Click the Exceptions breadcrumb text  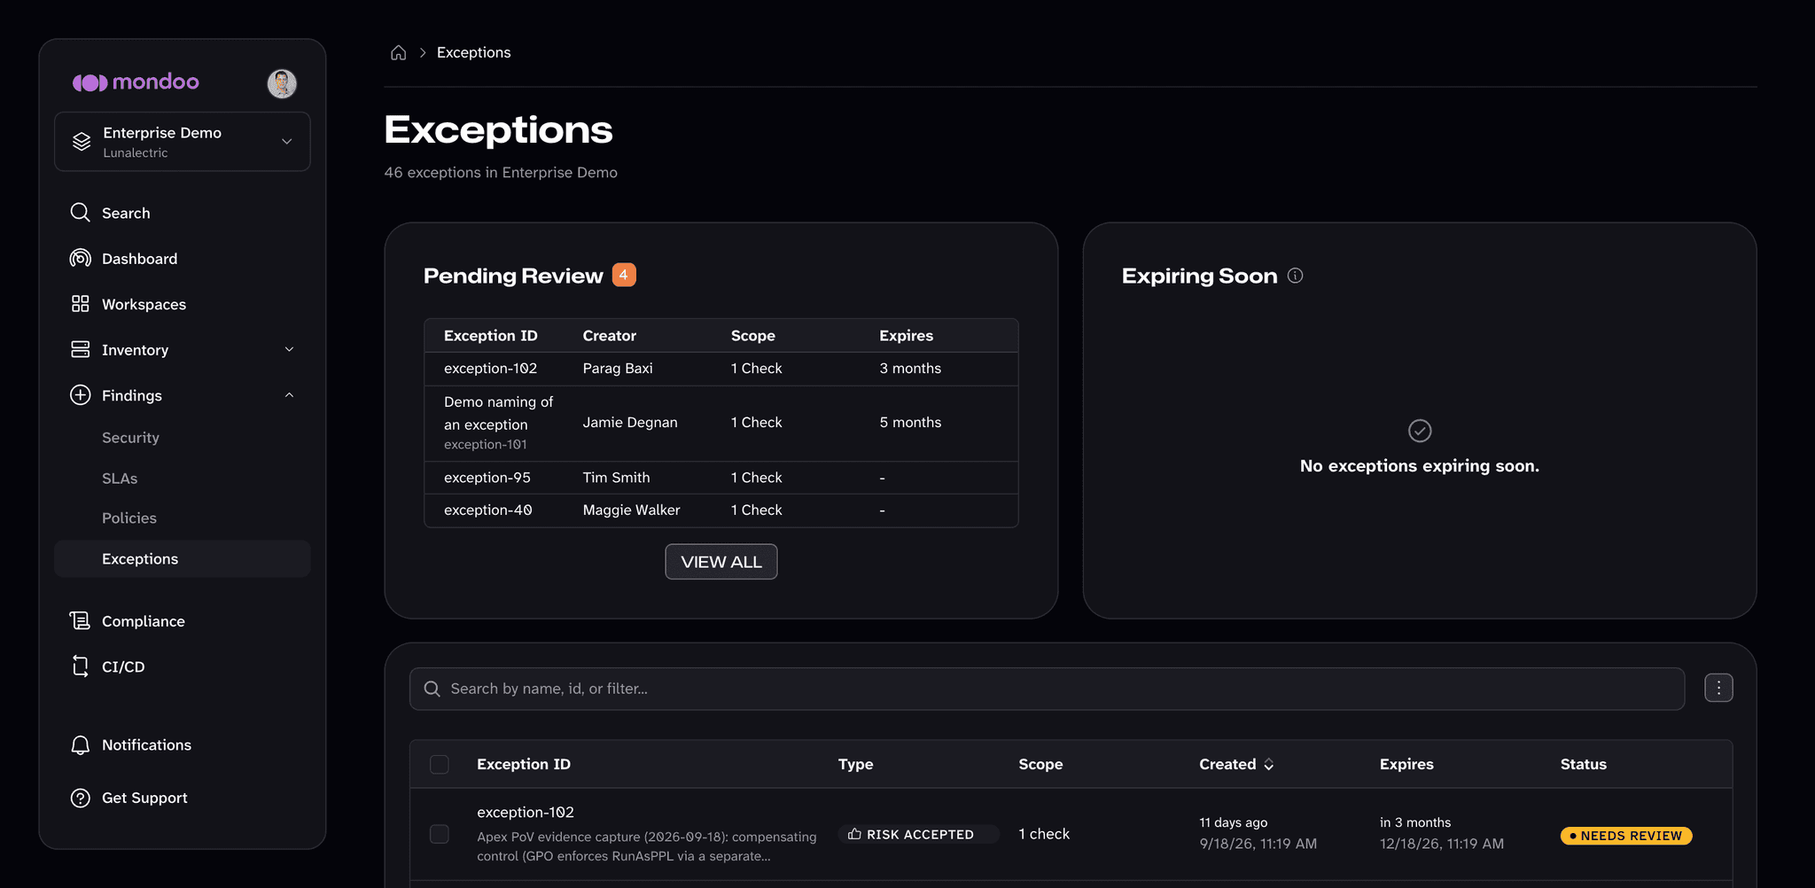tap(474, 53)
